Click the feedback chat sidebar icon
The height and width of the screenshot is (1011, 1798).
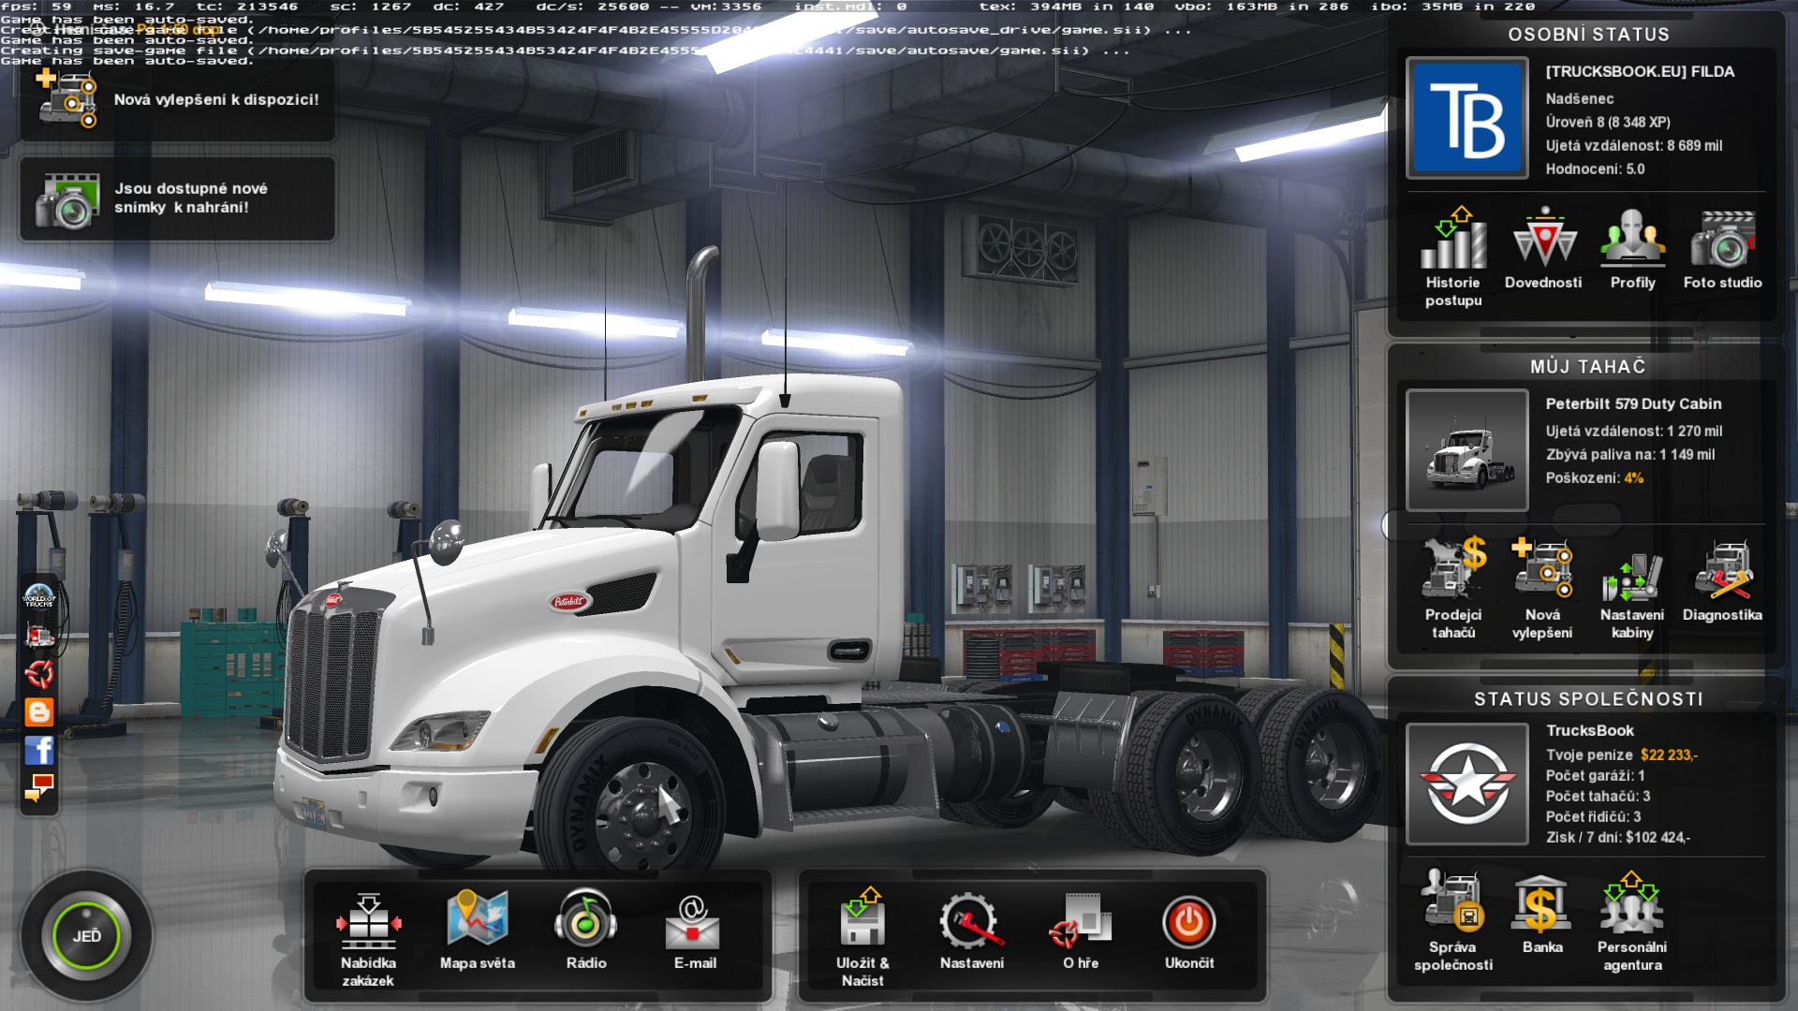click(x=39, y=788)
